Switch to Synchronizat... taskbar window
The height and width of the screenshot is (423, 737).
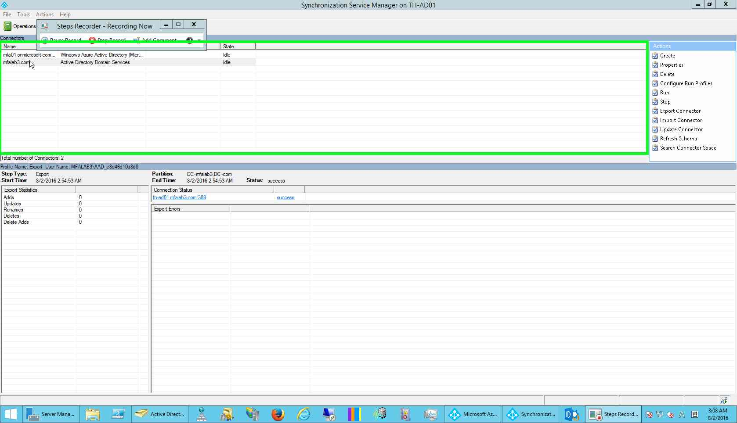pos(531,414)
